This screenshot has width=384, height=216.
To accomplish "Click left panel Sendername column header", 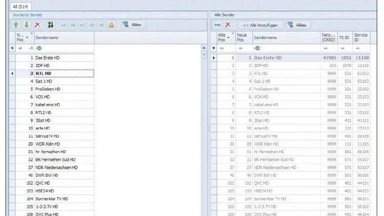I will [x=64, y=37].
